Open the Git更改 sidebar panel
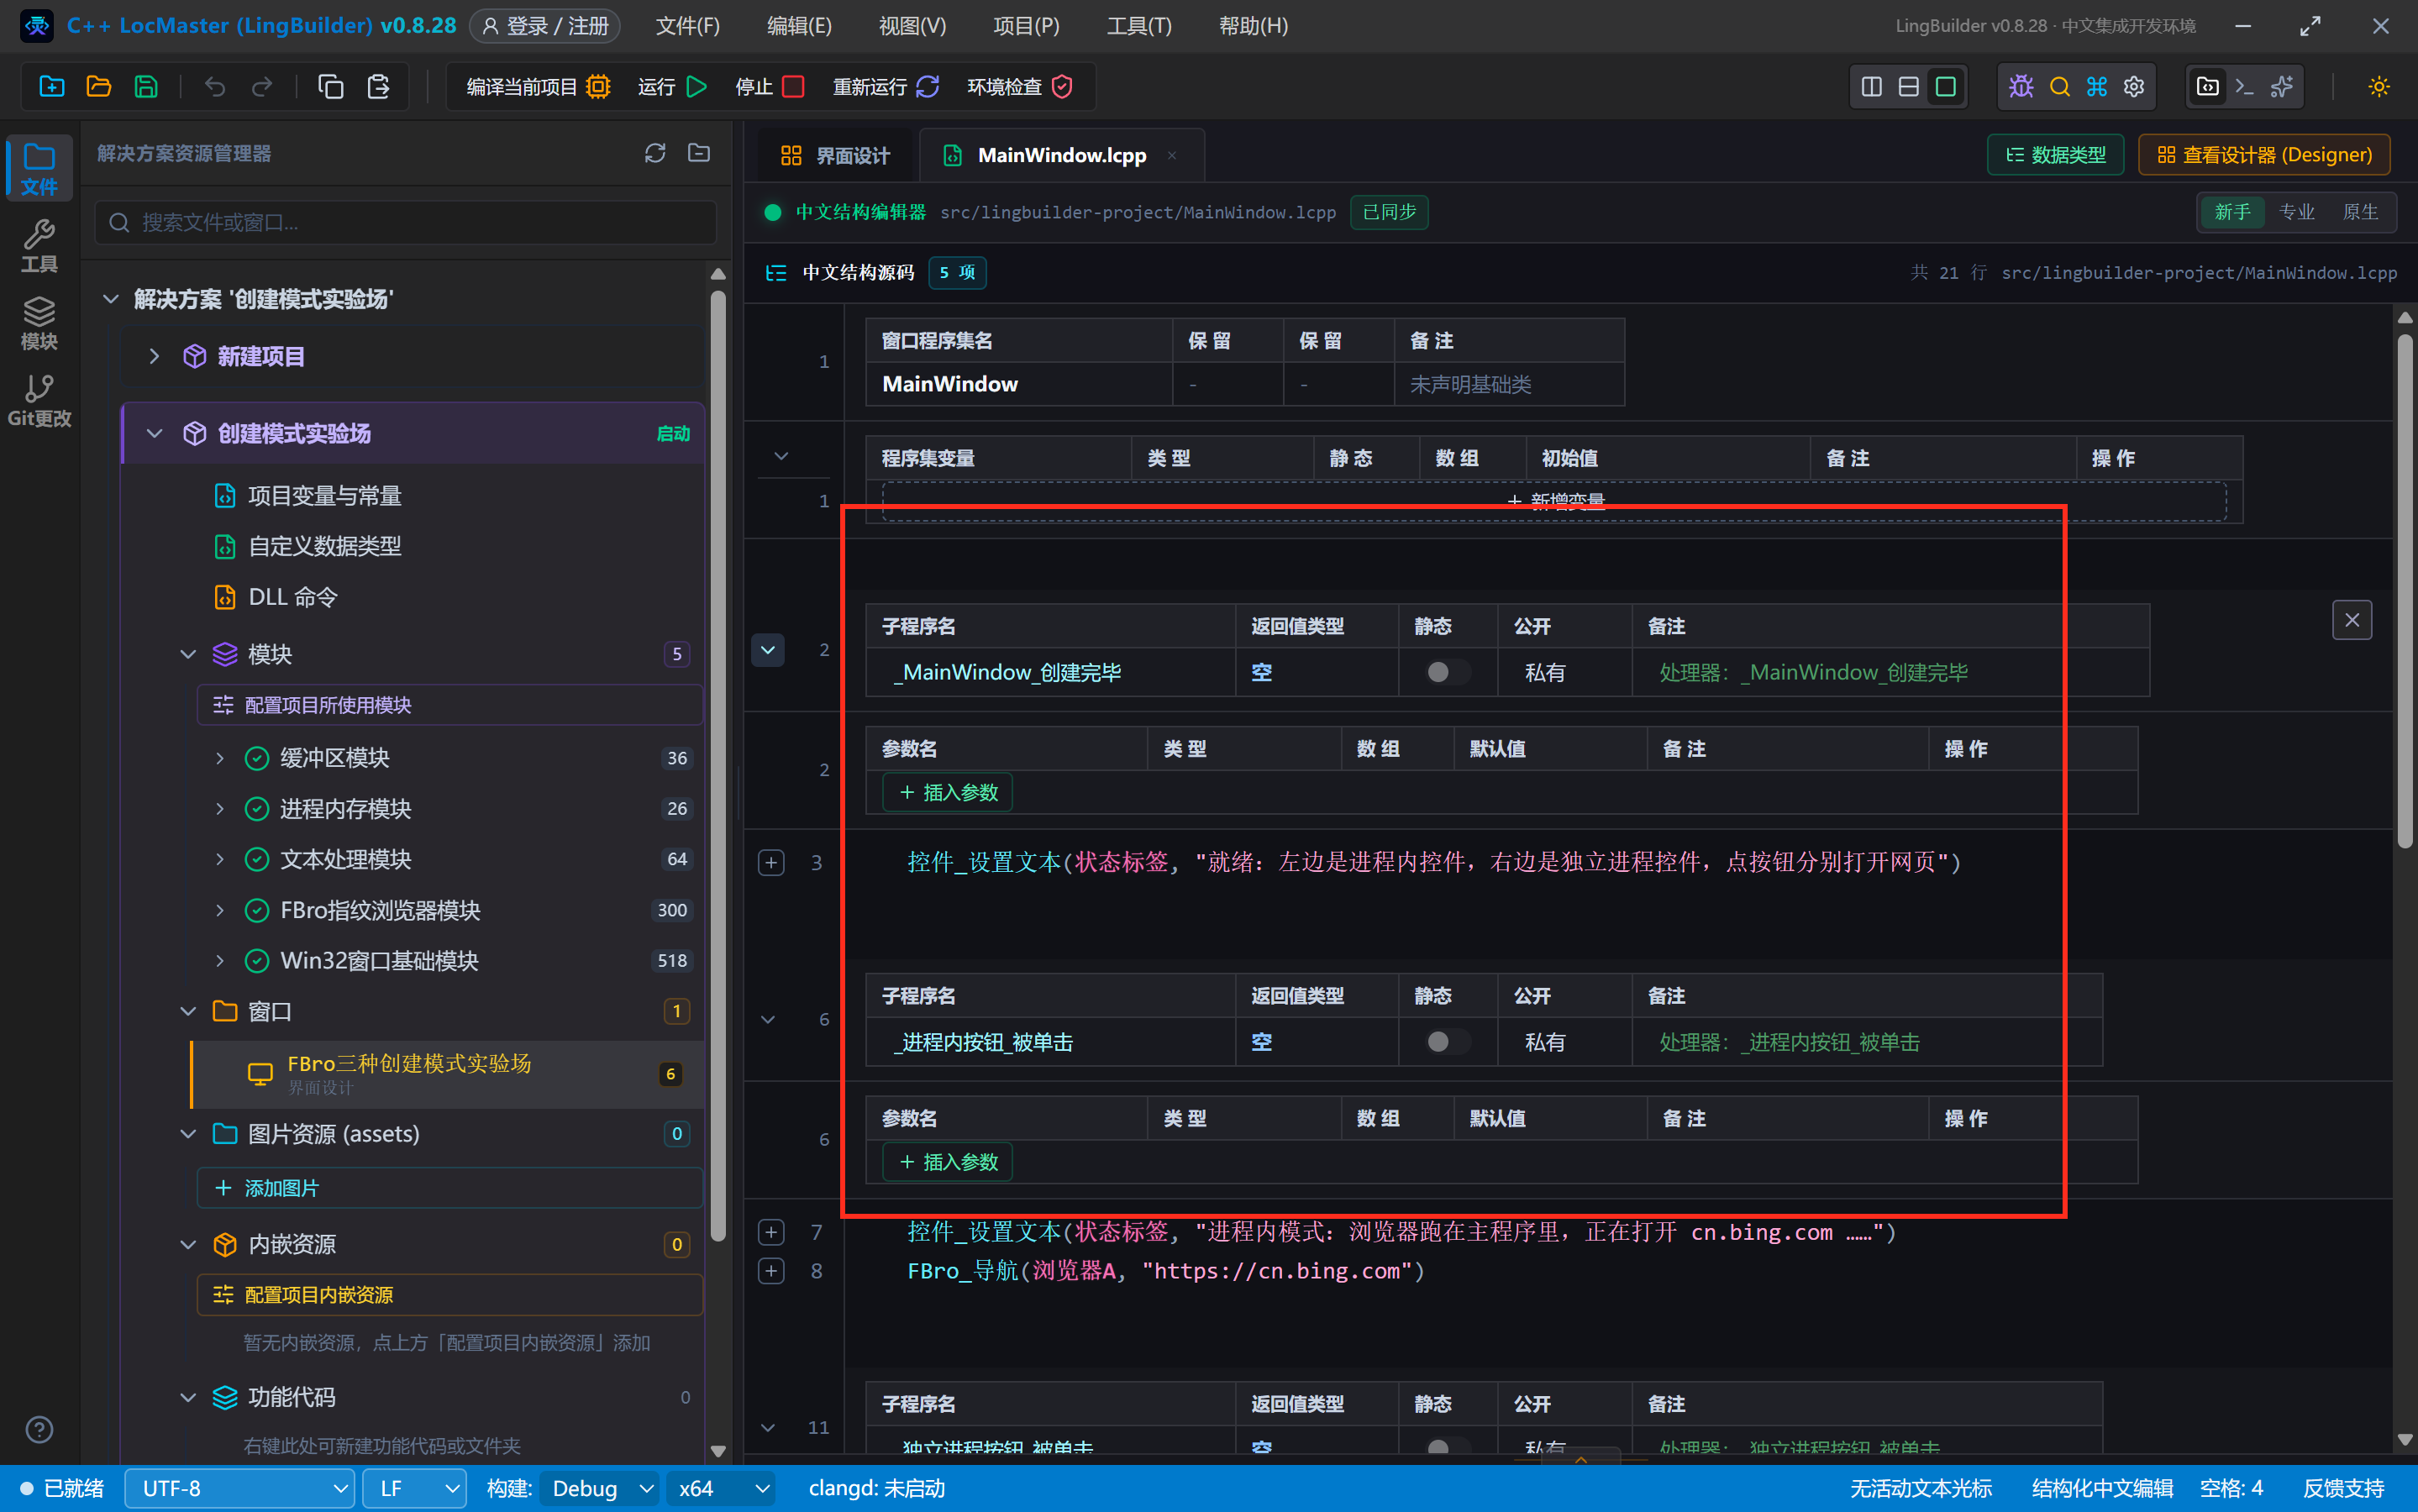The width and height of the screenshot is (2418, 1512). click(39, 401)
